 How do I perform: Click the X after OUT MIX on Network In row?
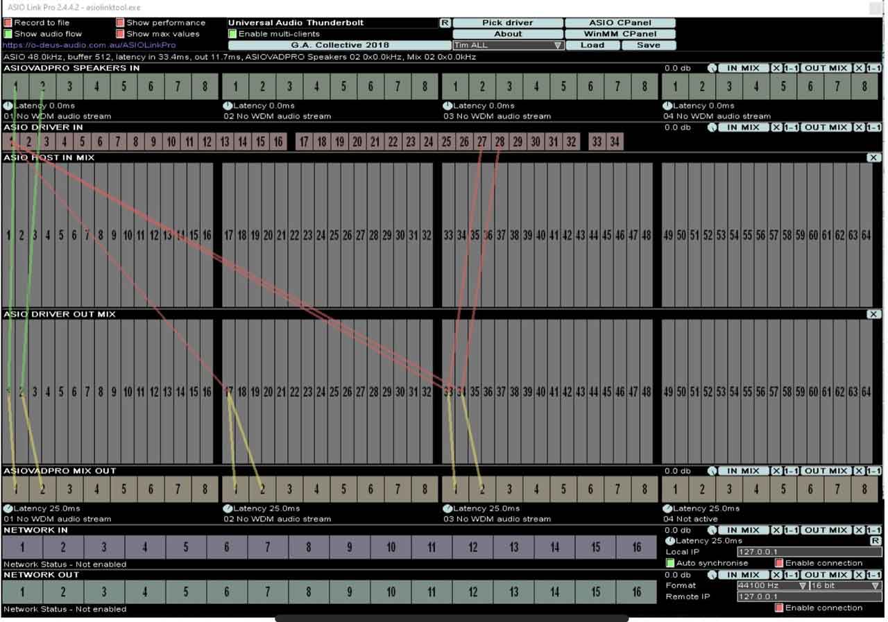pos(859,530)
